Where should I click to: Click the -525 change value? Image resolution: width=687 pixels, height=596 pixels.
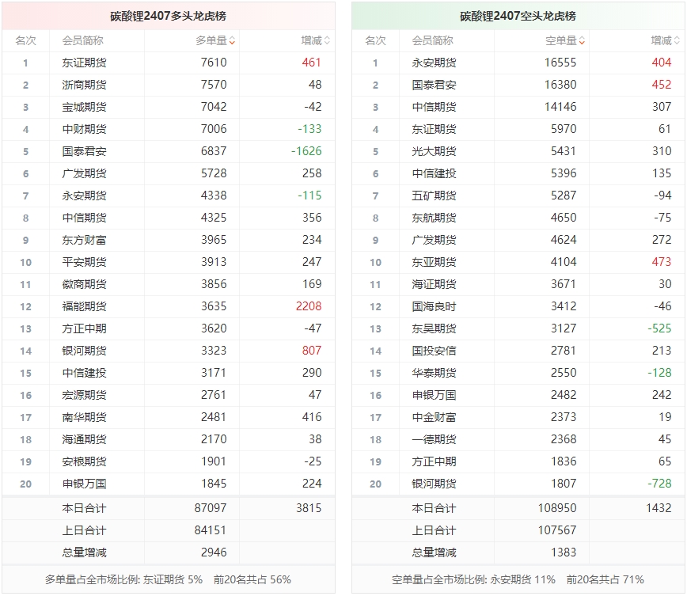(x=659, y=328)
